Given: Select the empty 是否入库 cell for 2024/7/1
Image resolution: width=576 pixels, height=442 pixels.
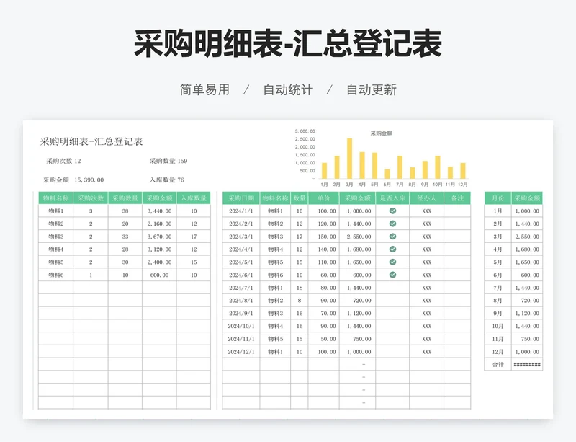Looking at the screenshot, I should click(392, 288).
